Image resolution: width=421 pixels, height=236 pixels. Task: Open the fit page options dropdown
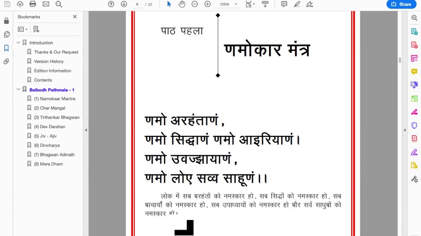tap(251, 4)
